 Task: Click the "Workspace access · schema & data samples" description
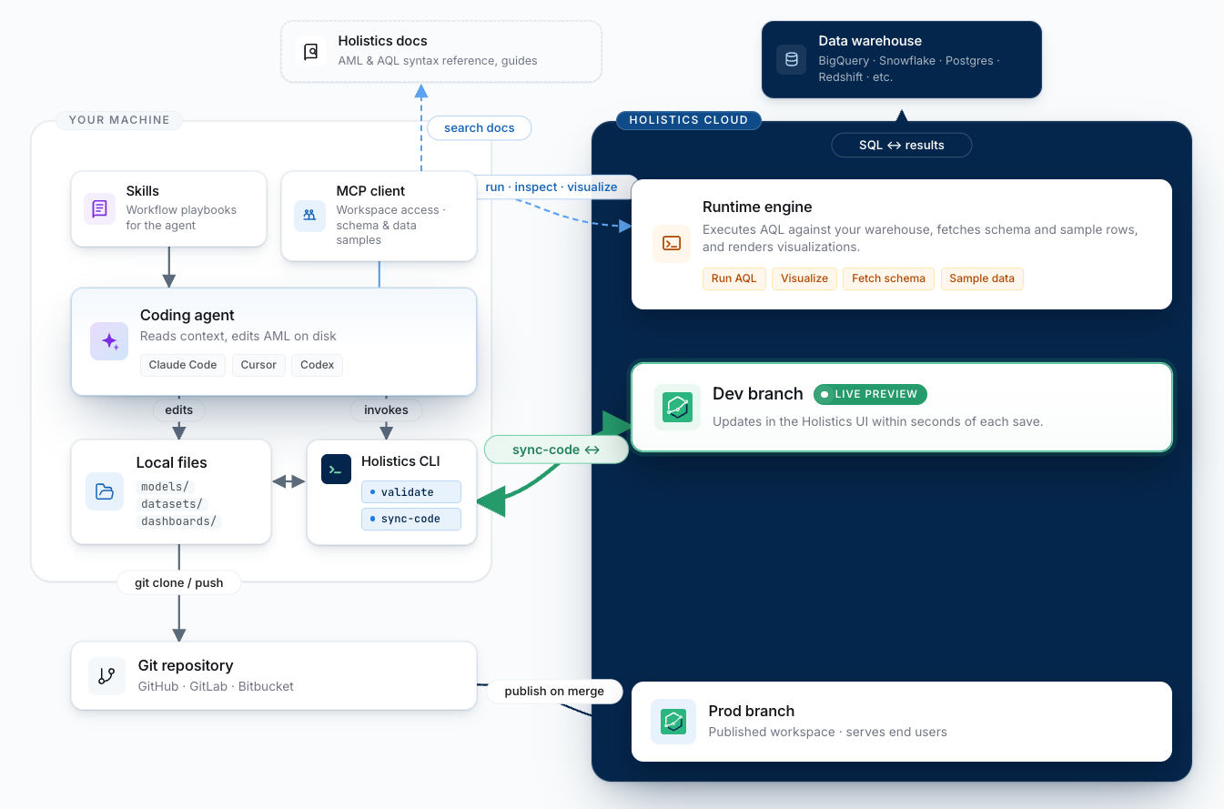tap(390, 225)
